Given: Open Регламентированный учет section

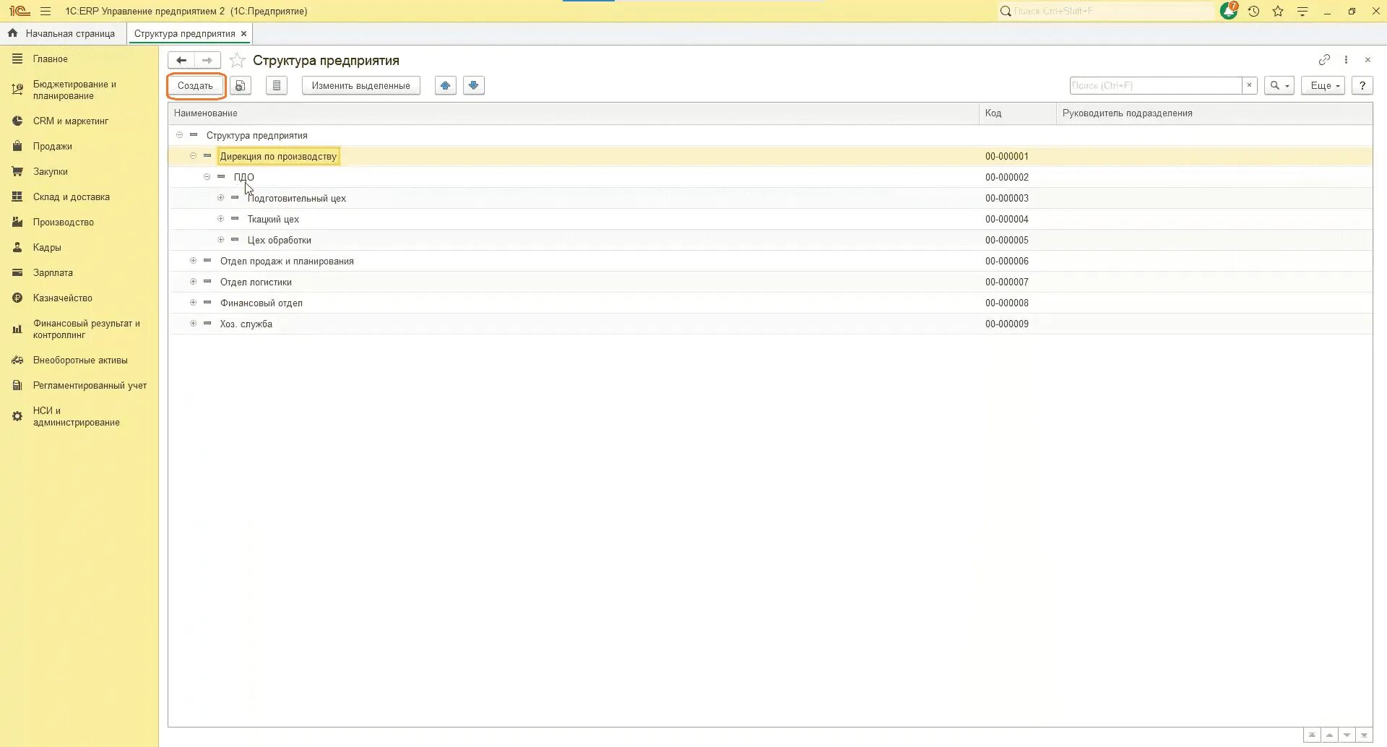Looking at the screenshot, I should click(x=90, y=385).
